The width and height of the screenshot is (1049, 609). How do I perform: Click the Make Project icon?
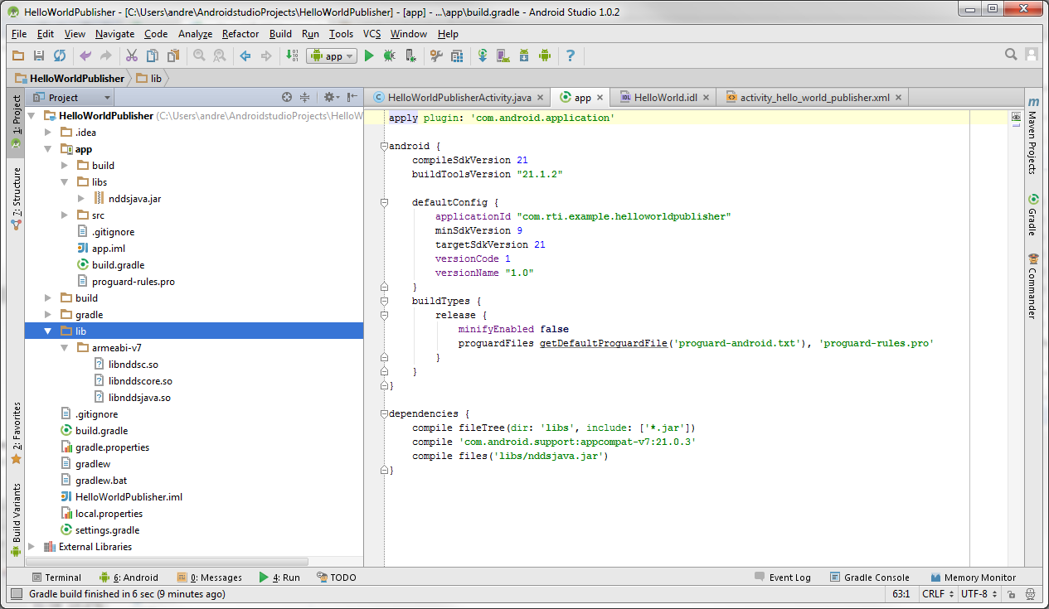pos(291,56)
